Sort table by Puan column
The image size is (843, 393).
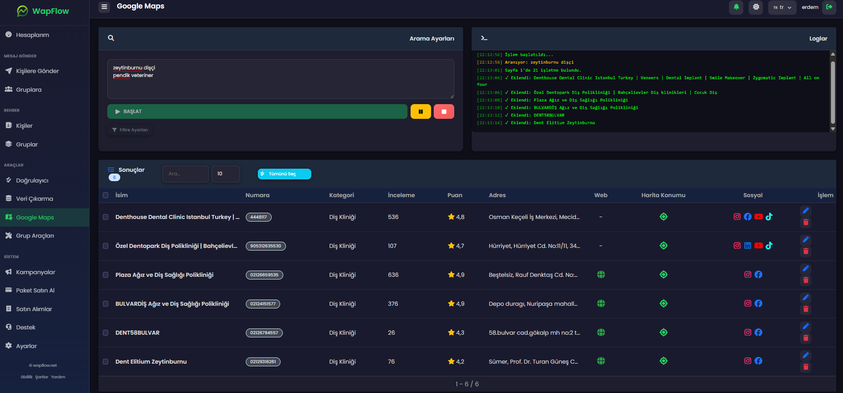(455, 195)
